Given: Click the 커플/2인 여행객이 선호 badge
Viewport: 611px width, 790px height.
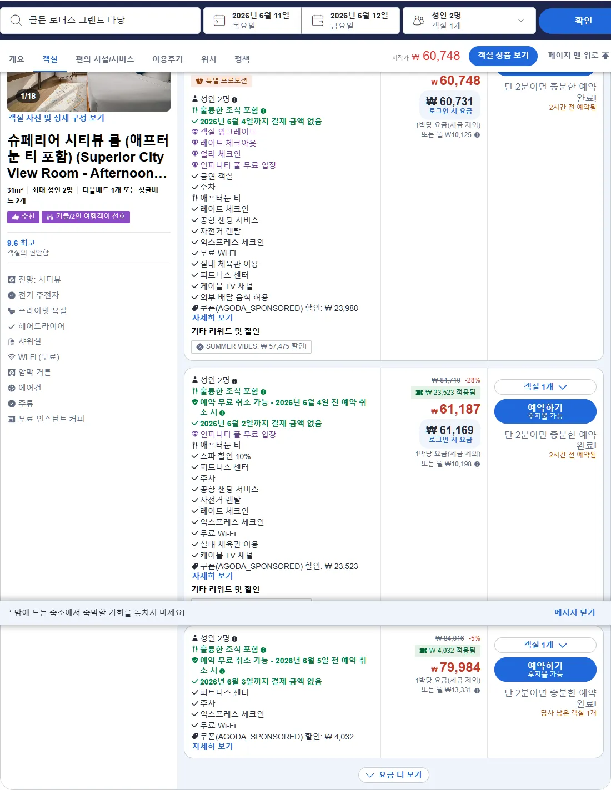Looking at the screenshot, I should point(86,217).
